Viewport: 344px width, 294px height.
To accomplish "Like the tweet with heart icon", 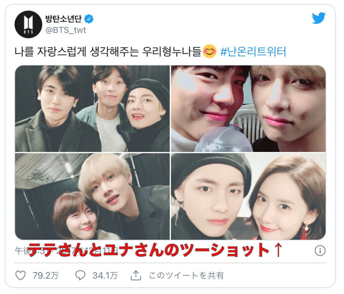I will coord(20,275).
